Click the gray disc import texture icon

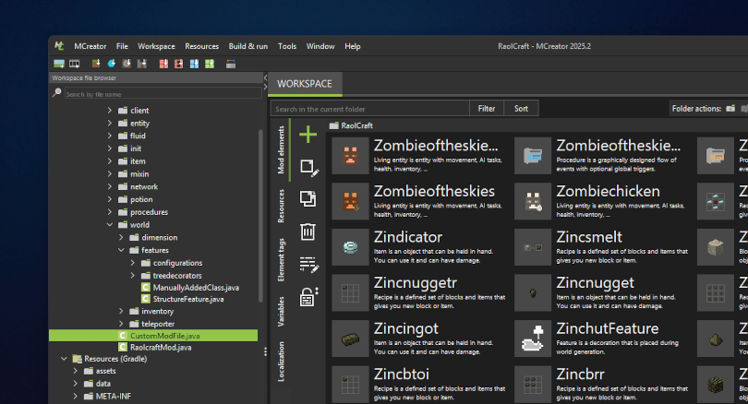coord(127,64)
